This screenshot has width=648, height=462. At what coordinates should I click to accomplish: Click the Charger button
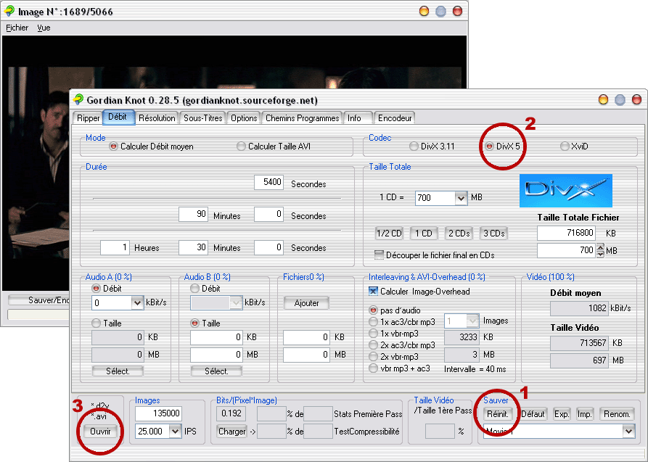point(231,432)
